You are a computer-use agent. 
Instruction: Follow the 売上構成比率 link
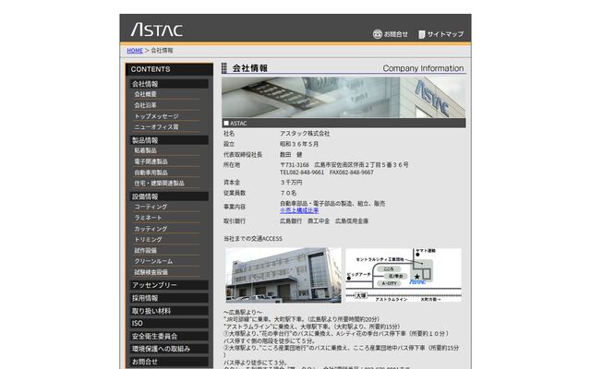(299, 210)
